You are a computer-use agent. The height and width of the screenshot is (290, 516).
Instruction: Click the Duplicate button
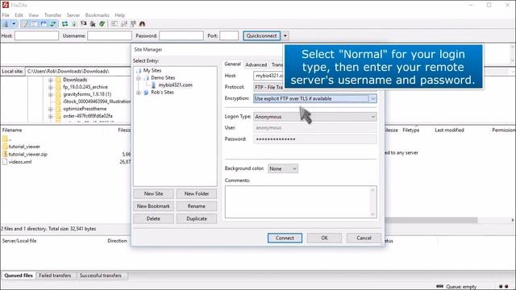[x=197, y=218]
